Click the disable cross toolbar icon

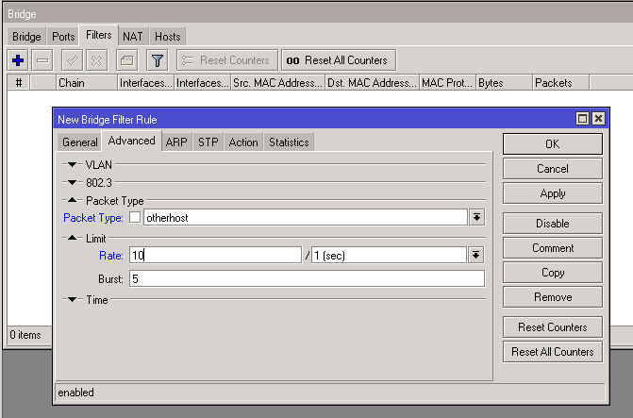click(97, 60)
